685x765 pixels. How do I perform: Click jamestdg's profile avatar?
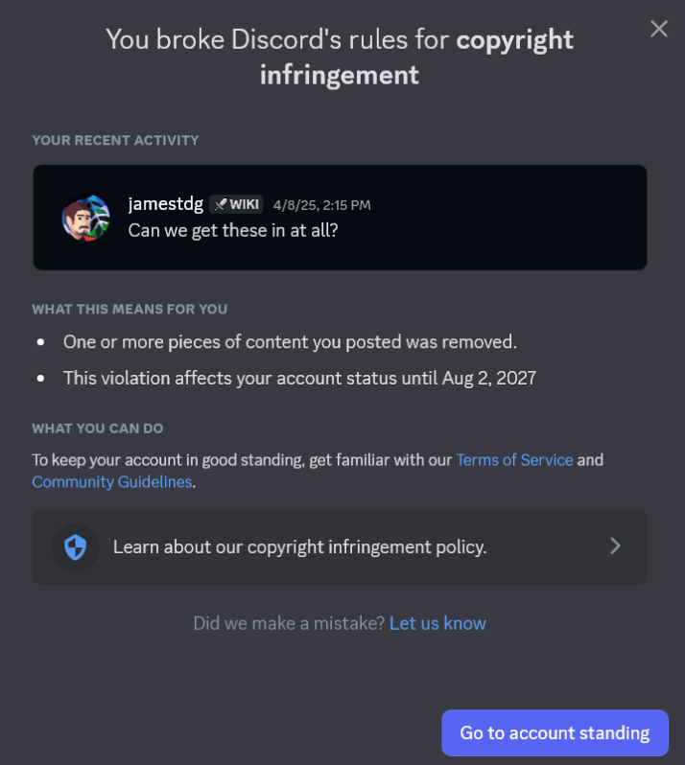[x=85, y=218]
